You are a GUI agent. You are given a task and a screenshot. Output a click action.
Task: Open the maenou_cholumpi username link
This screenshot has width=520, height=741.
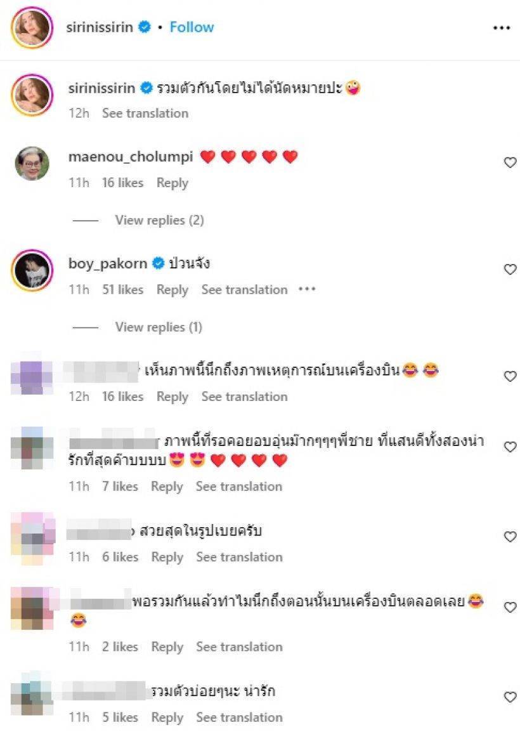pos(131,157)
